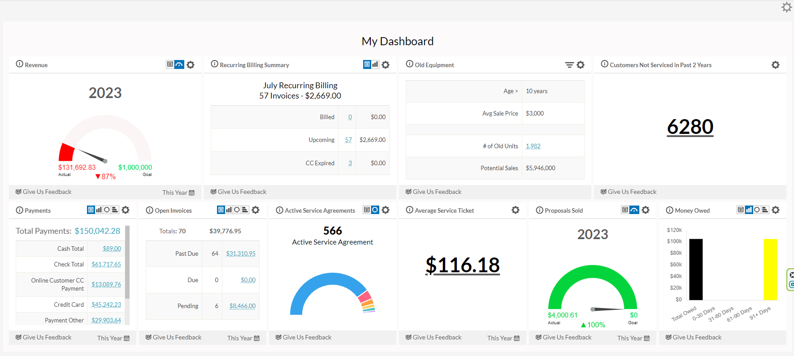794x356 pixels.
Task: Click Give Us Feedback under Old Equipment
Action: coord(433,192)
